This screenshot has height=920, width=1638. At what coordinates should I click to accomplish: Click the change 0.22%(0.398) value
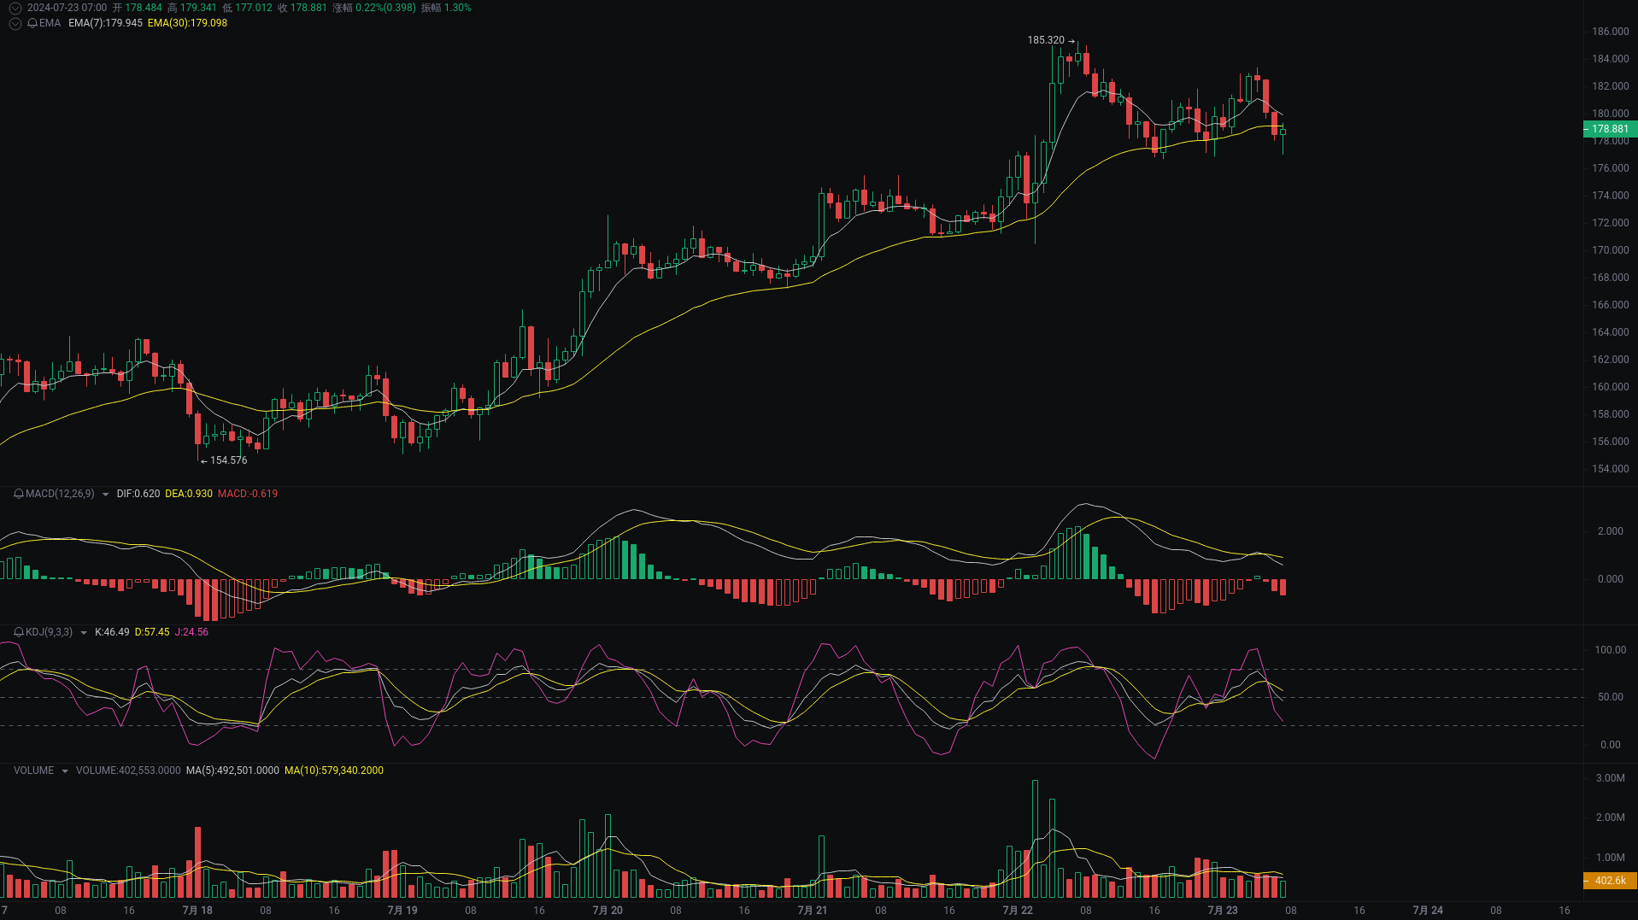[385, 8]
